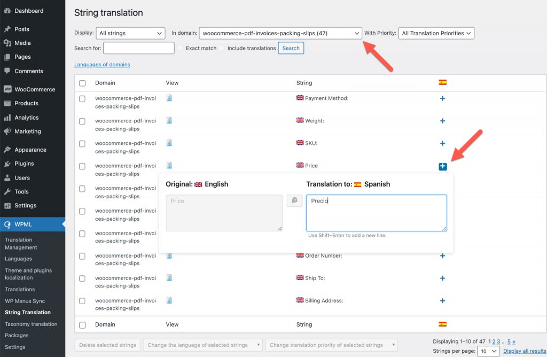Click the Plugins plug icon
547x357 pixels.
[x=7, y=164]
